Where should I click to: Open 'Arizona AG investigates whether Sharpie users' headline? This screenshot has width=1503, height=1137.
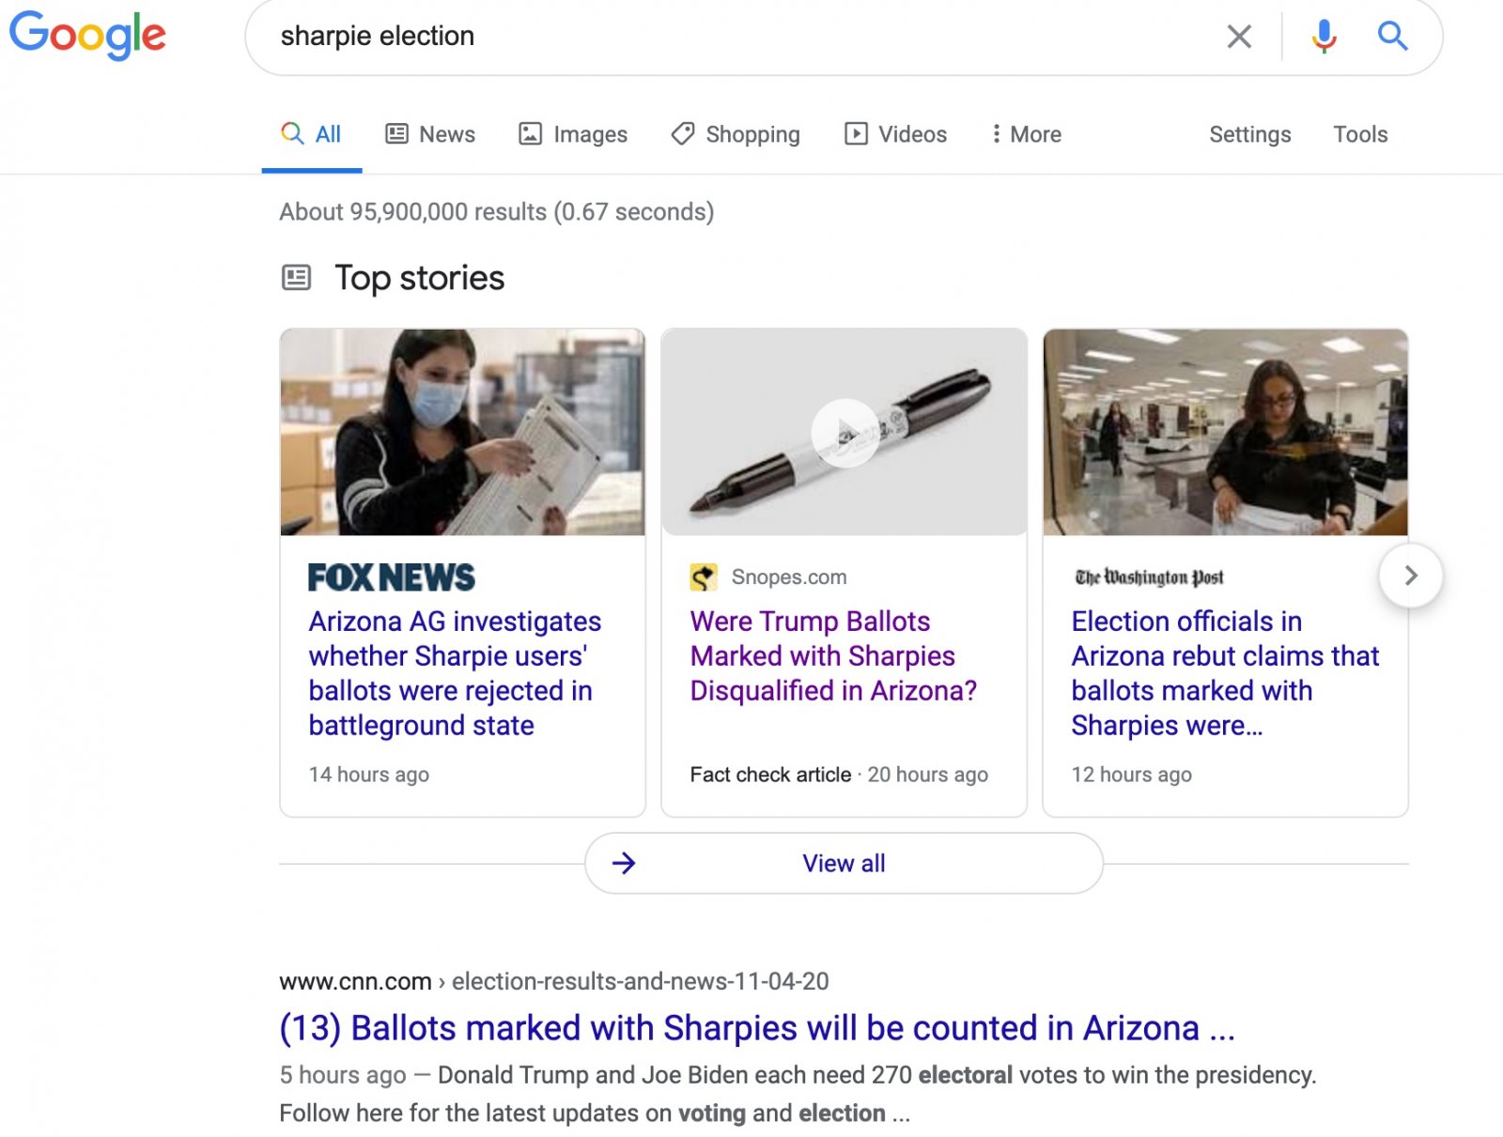pyautogui.click(x=456, y=673)
